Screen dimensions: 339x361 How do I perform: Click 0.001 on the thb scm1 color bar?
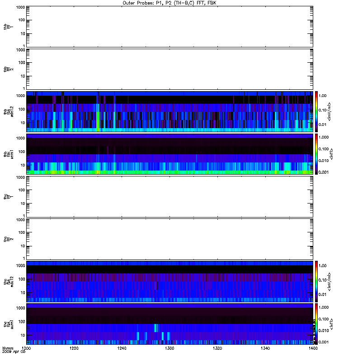(324, 172)
